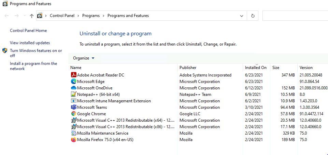
Task: Click publisher Adobe Systems Incorporated
Action: pos(205,75)
